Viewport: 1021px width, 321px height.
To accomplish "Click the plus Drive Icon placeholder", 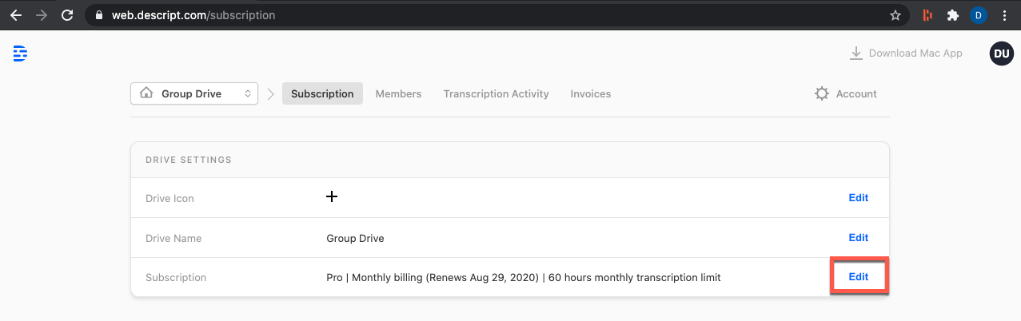I will (x=332, y=196).
